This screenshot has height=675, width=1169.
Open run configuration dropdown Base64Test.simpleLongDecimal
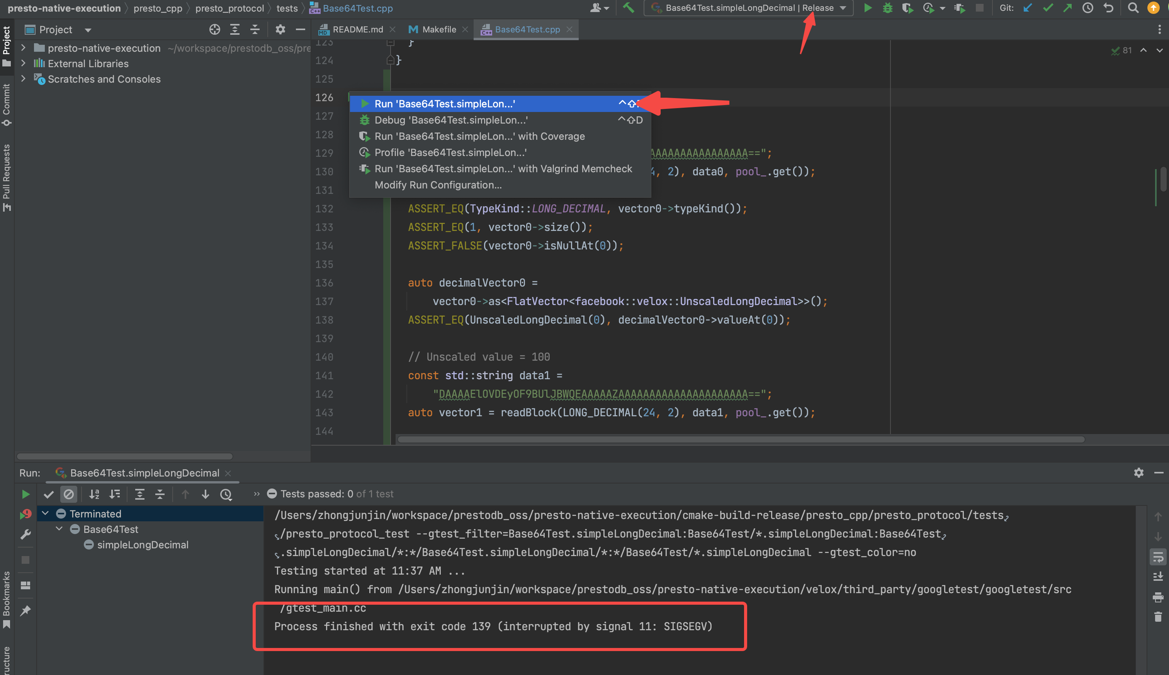tap(748, 8)
